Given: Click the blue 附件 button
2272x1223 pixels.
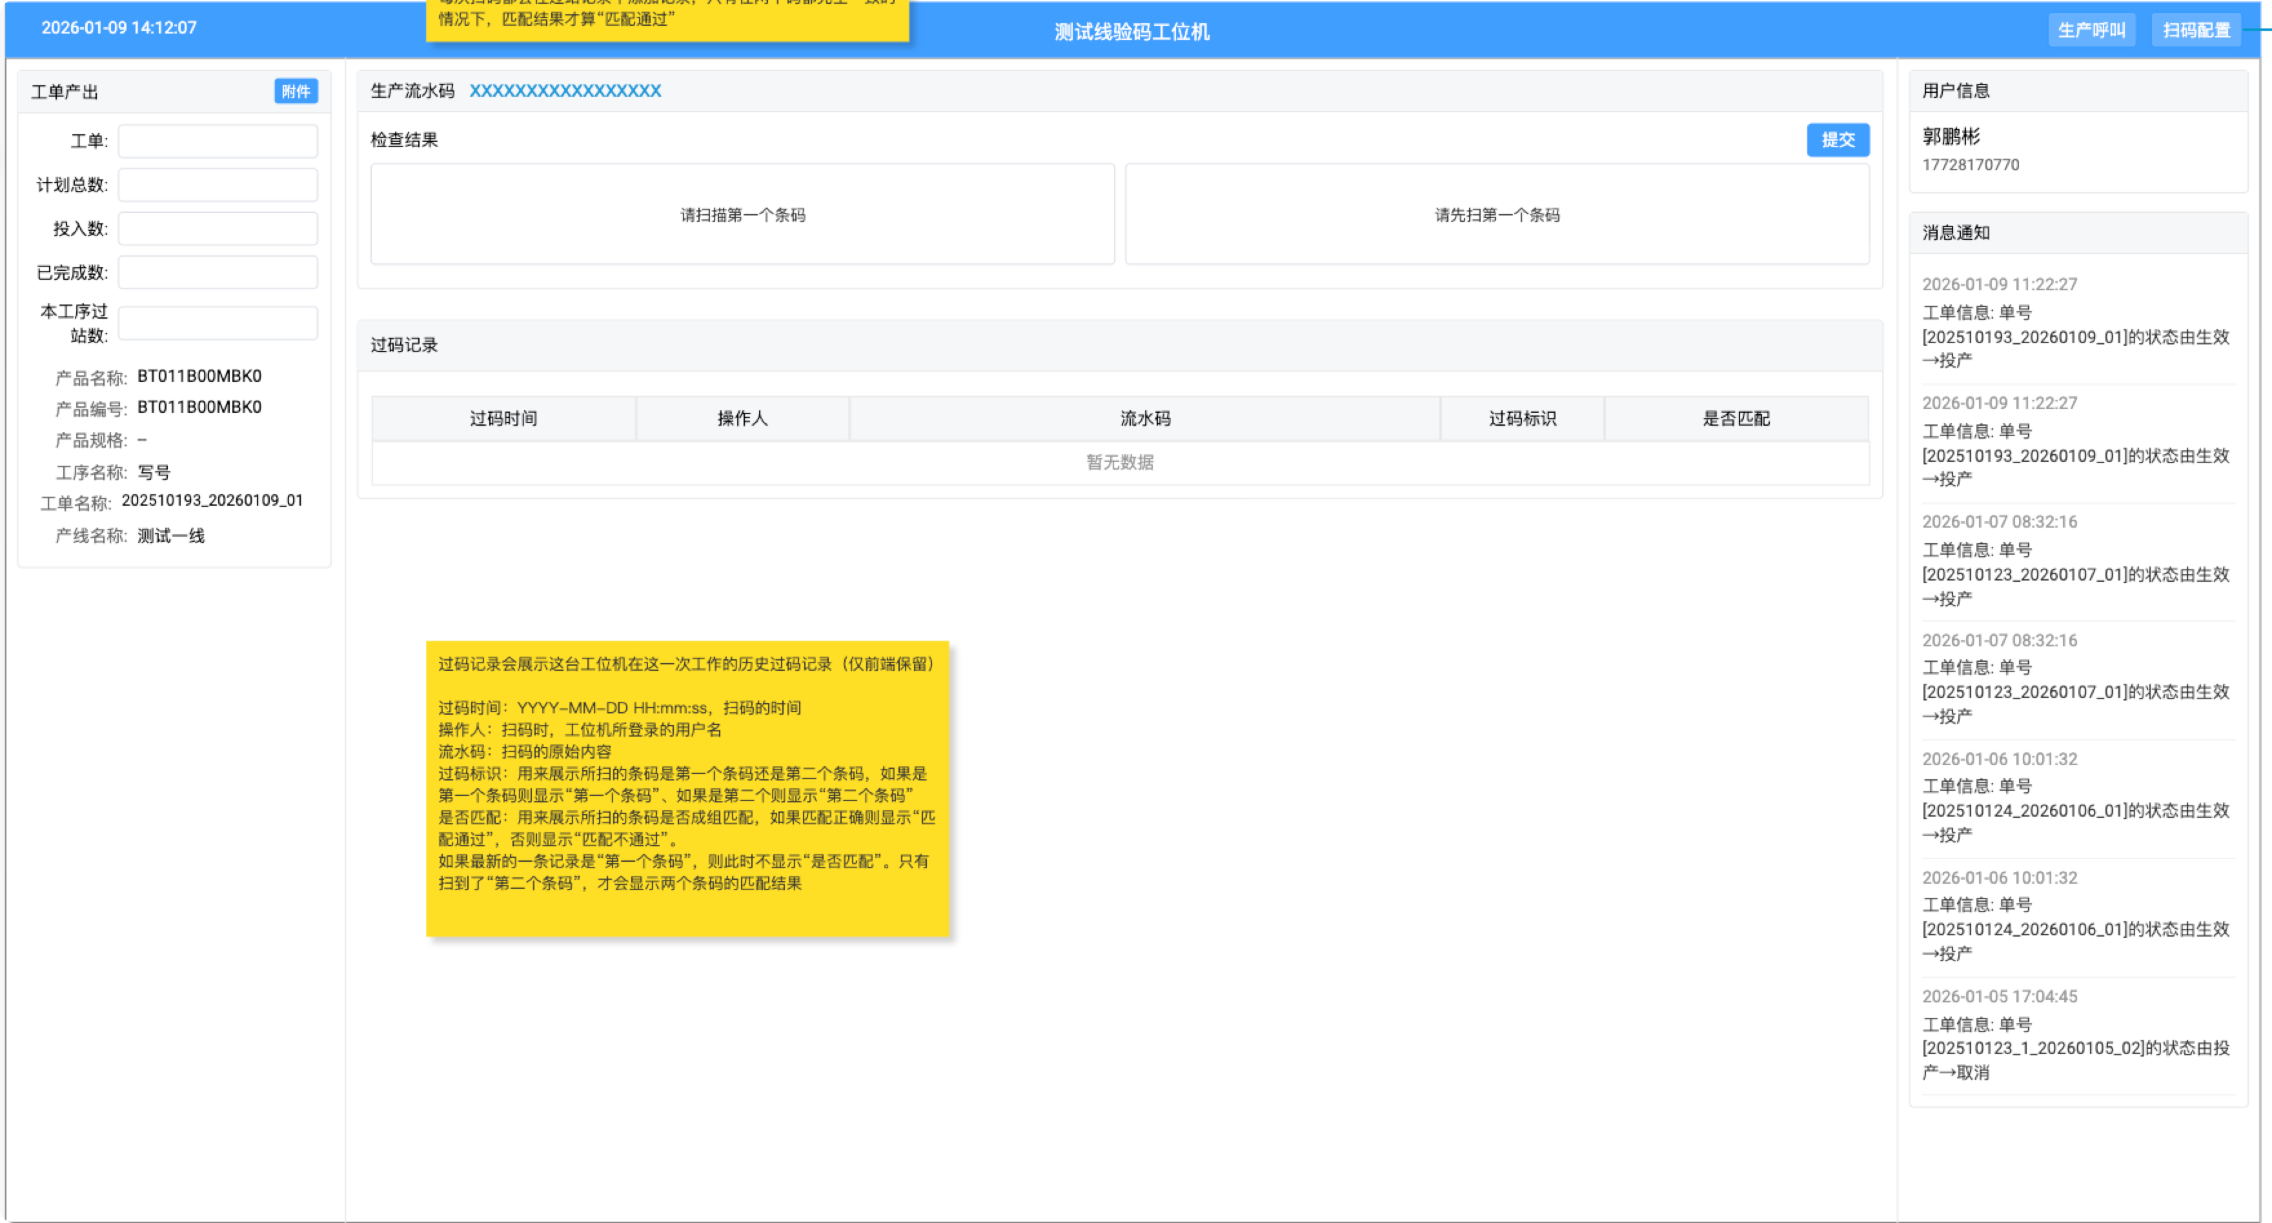Looking at the screenshot, I should (296, 92).
